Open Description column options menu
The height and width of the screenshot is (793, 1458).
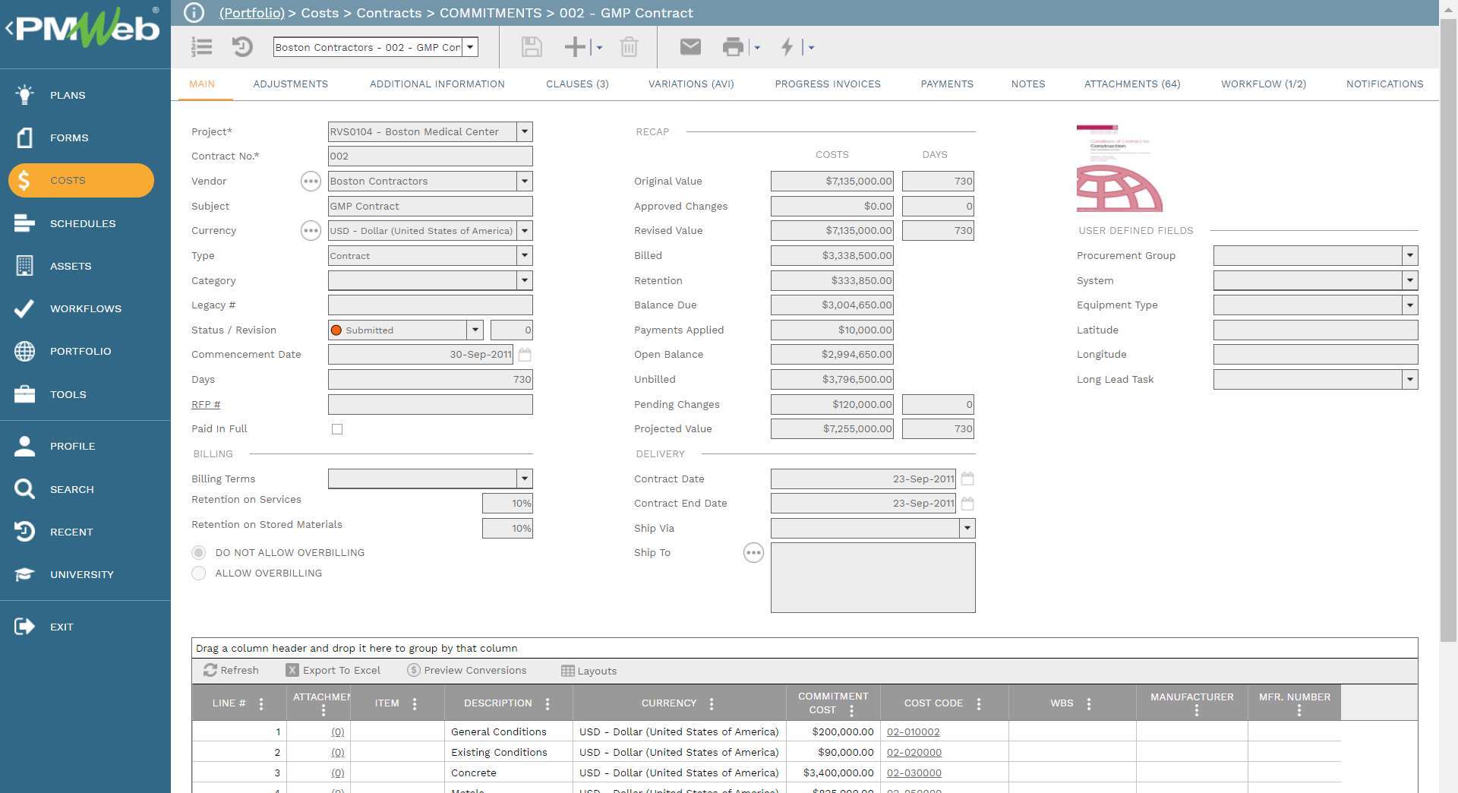coord(548,703)
